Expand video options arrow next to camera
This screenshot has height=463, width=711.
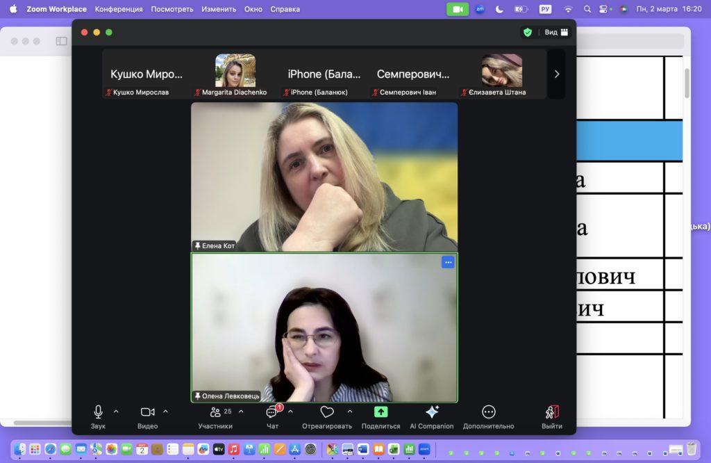165,412
